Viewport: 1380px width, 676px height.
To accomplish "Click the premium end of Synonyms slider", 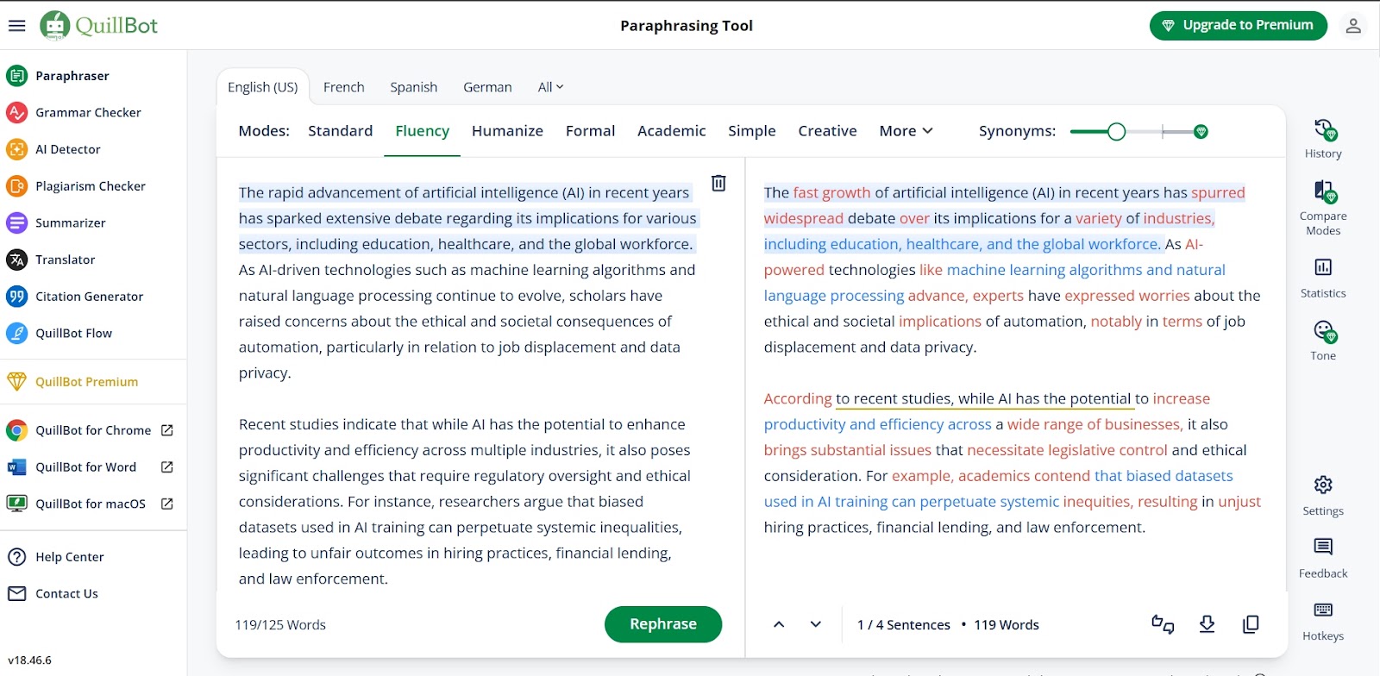I will pyautogui.click(x=1201, y=132).
